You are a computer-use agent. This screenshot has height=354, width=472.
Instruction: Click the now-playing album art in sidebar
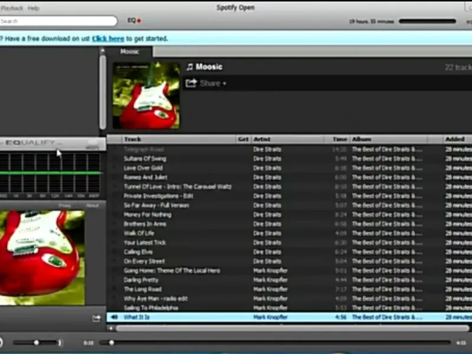tap(42, 258)
